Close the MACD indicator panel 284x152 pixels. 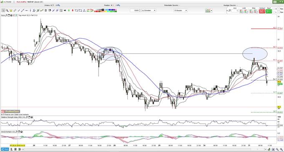(x=22, y=132)
